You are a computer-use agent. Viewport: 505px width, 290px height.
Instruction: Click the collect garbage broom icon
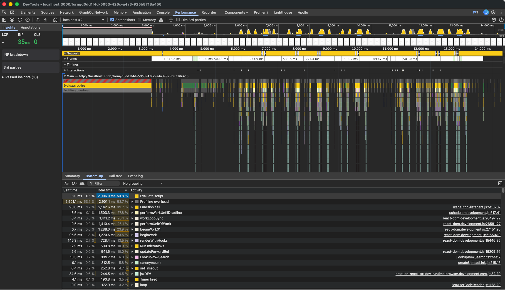point(161,20)
